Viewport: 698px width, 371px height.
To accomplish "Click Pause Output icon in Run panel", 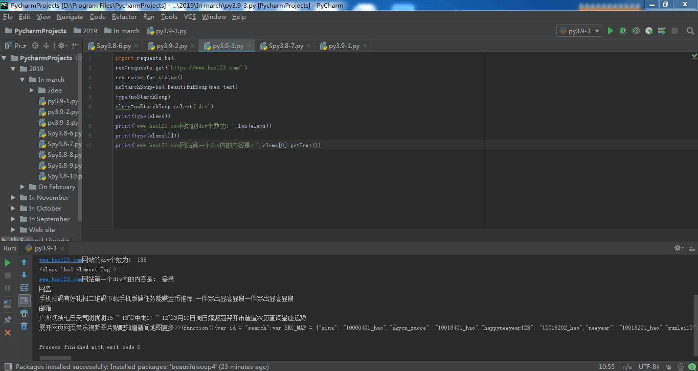I will [8, 288].
